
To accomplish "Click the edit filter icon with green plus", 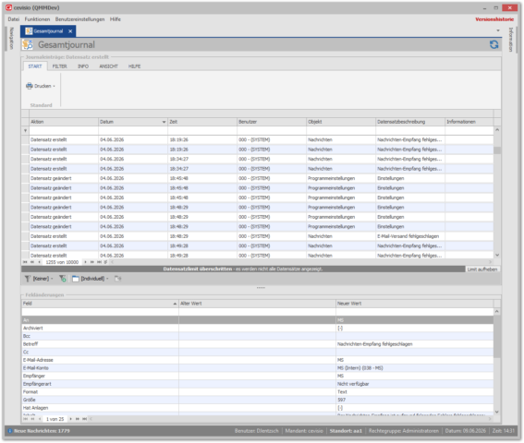I will point(63,279).
